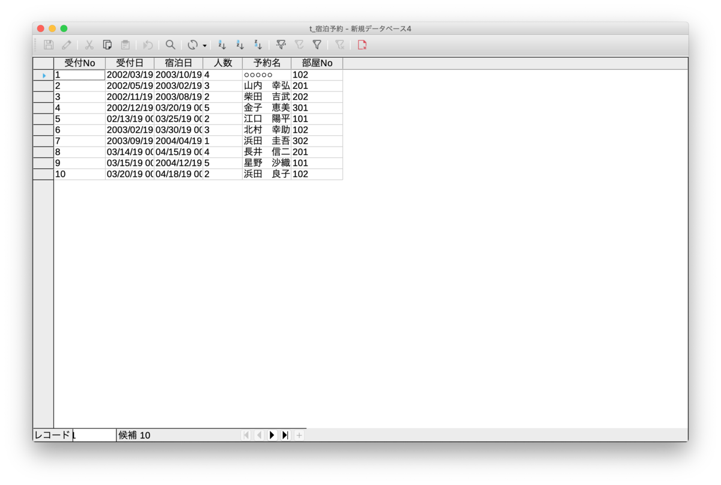Select the 宿泊日 column header
721x485 pixels.
pyautogui.click(x=178, y=63)
